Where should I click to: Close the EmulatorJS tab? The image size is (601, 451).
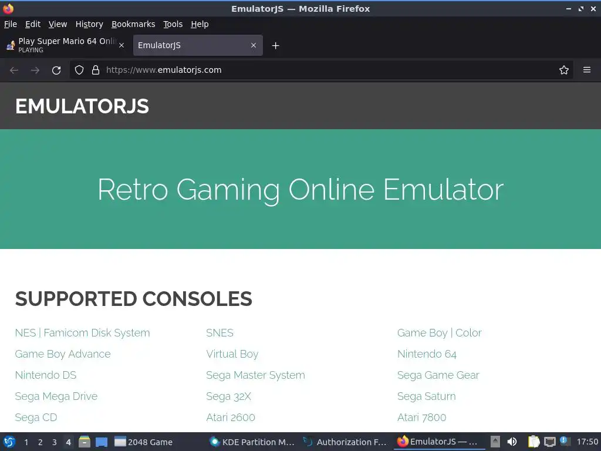click(x=254, y=45)
